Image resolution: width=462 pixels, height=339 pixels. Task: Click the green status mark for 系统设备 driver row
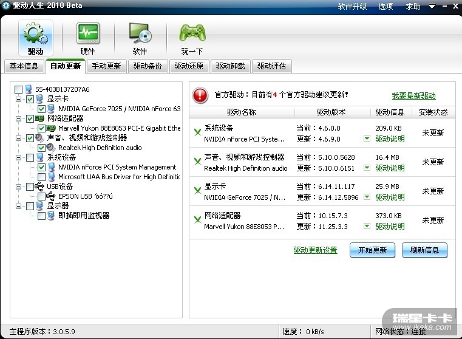(x=197, y=132)
